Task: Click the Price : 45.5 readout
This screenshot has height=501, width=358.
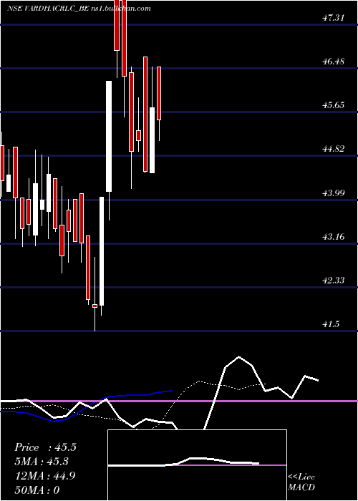Action: pyautogui.click(x=45, y=447)
